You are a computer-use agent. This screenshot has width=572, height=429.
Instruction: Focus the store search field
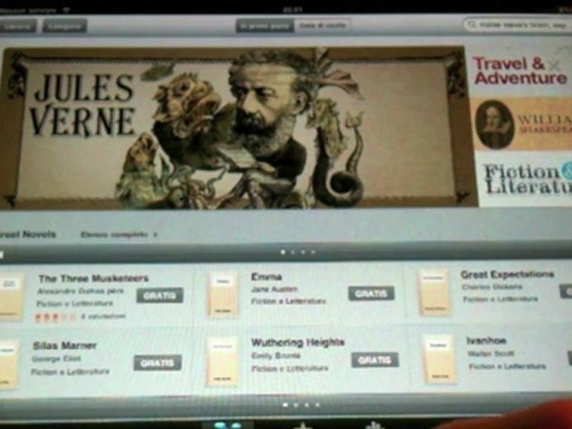point(517,25)
